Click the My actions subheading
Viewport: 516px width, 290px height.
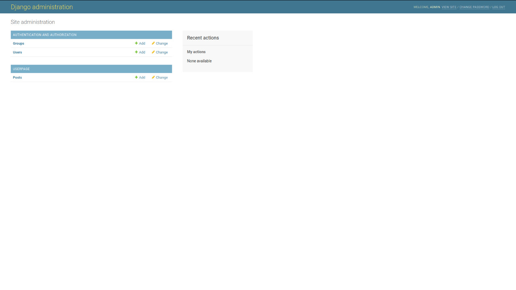(x=196, y=52)
